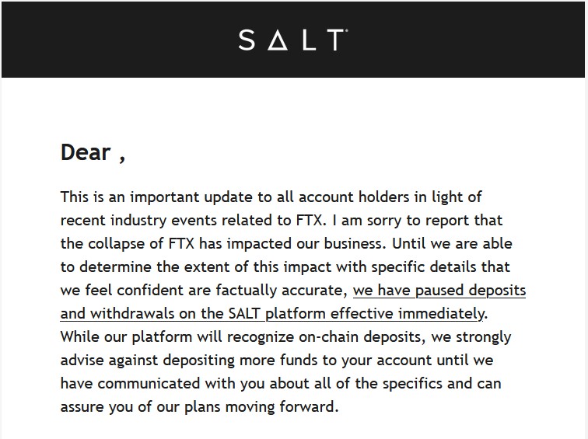The image size is (588, 439).
Task: Click the word 'FTX' in 'related to FTX'
Action: tap(309, 220)
